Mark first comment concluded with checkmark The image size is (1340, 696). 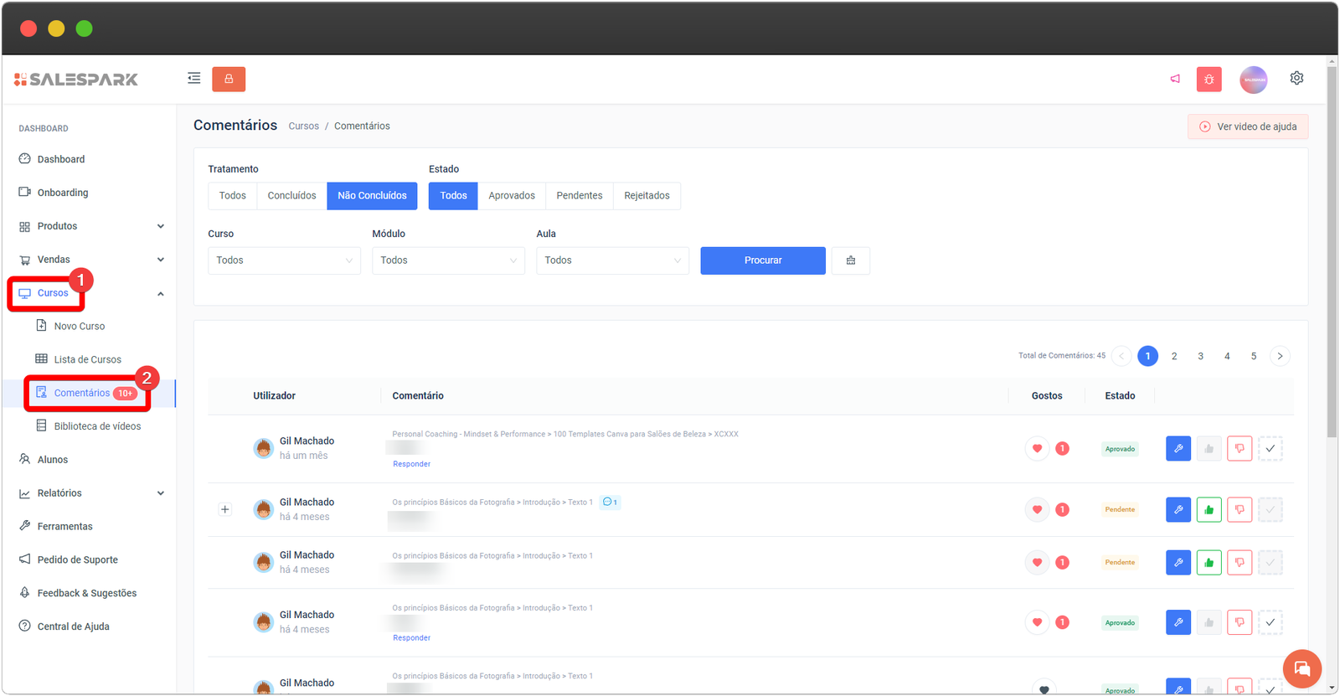(x=1270, y=449)
